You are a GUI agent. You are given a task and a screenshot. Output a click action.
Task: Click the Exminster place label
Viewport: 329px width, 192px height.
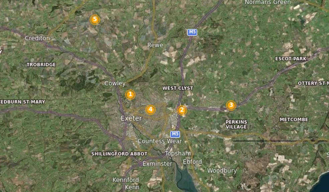coord(157,164)
